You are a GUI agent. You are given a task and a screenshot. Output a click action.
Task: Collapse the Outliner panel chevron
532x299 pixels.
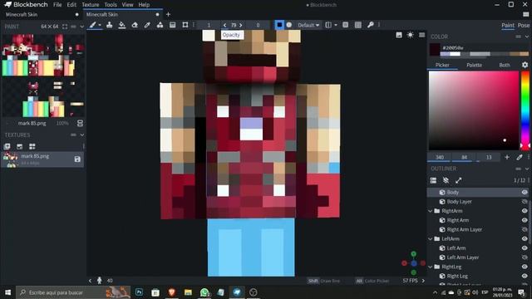(527, 169)
